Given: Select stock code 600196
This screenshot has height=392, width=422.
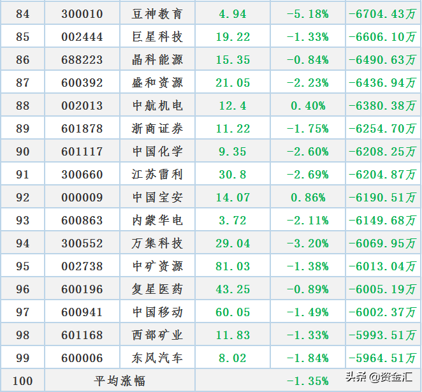Looking at the screenshot, I should (82, 289).
